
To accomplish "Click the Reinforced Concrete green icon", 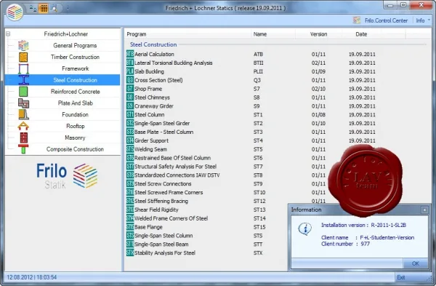I will [23, 92].
